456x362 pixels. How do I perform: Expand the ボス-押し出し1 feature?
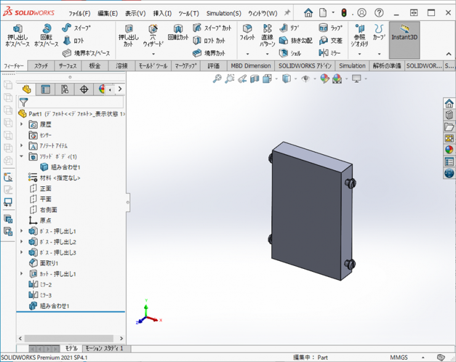coord(22,231)
